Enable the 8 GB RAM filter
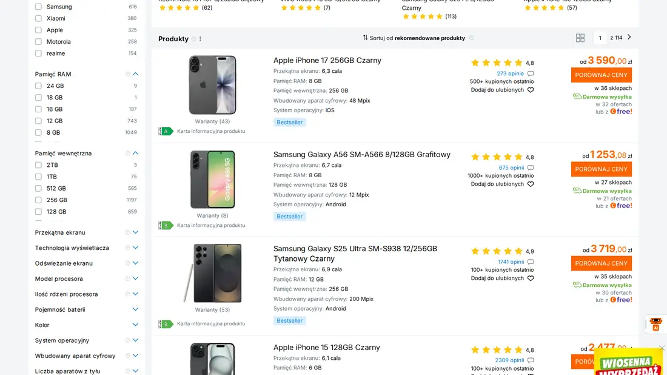Screen dimensions: 667x375 point(38,132)
